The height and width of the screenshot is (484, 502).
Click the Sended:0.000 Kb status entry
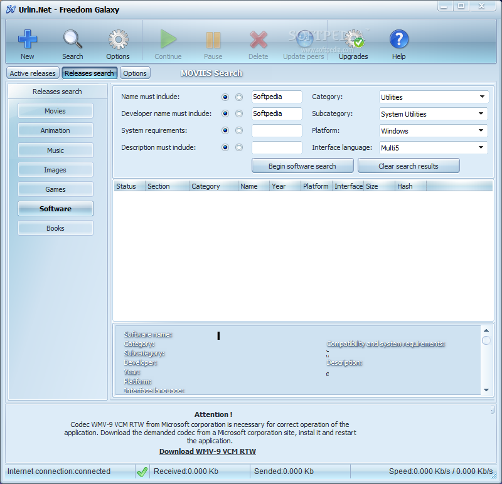[x=284, y=471]
